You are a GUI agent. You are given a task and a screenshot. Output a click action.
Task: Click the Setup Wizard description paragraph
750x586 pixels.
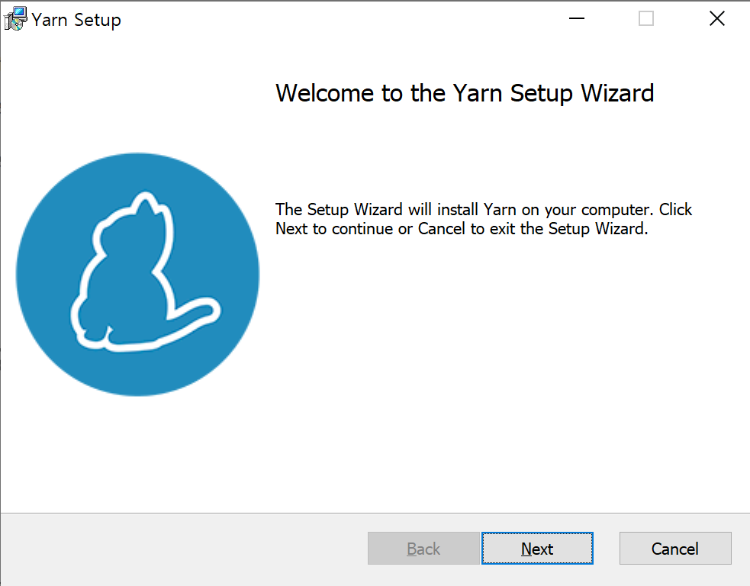tap(484, 218)
